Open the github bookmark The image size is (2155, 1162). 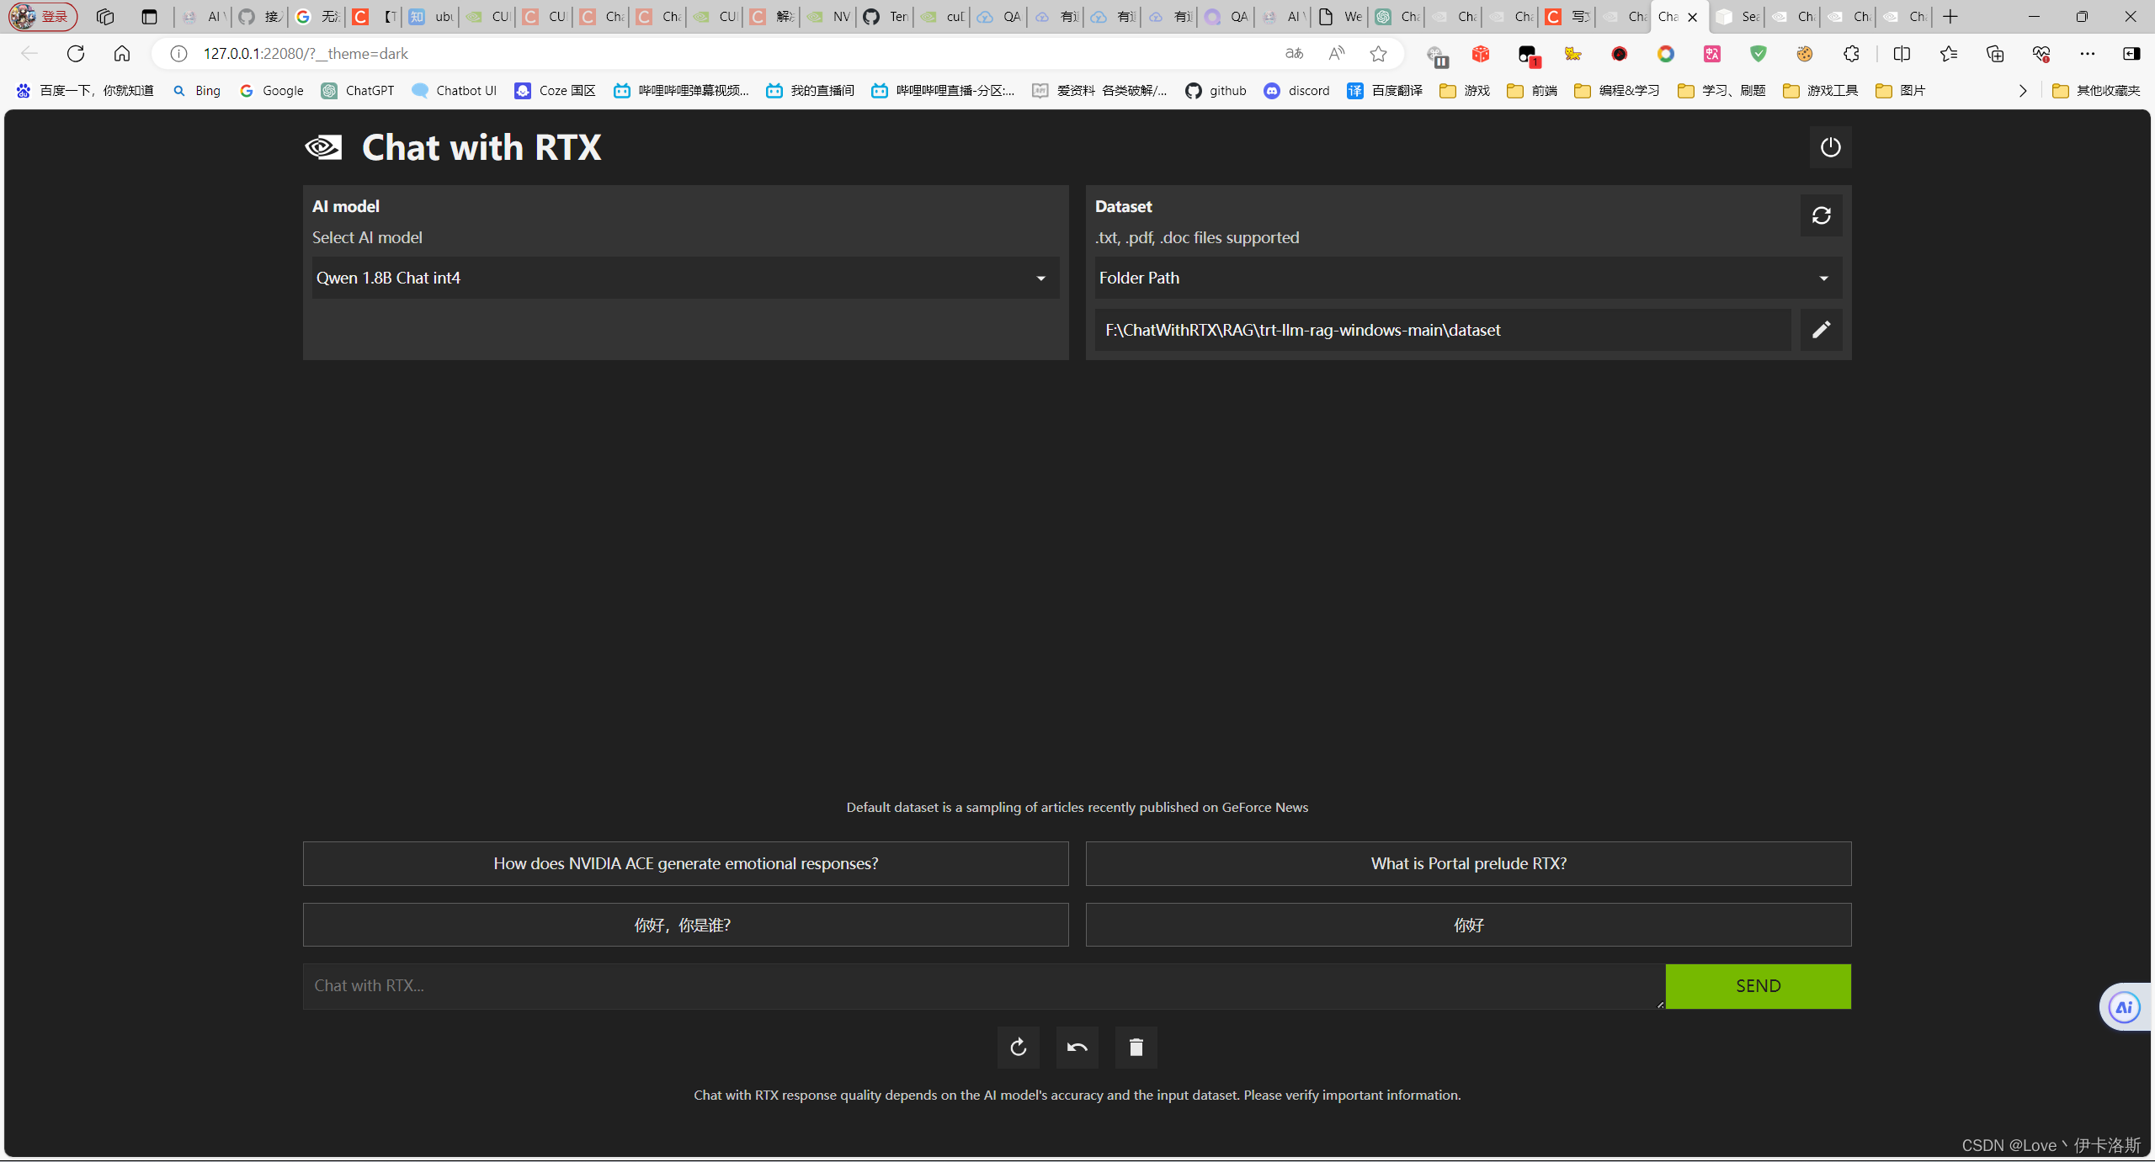(1216, 91)
